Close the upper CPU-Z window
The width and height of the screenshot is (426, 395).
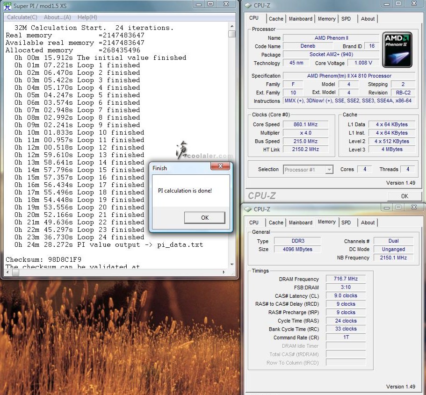[x=414, y=4]
